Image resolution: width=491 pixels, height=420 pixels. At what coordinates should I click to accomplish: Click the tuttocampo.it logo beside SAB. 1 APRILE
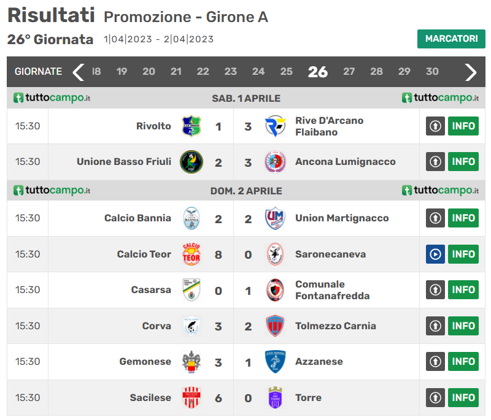52,98
